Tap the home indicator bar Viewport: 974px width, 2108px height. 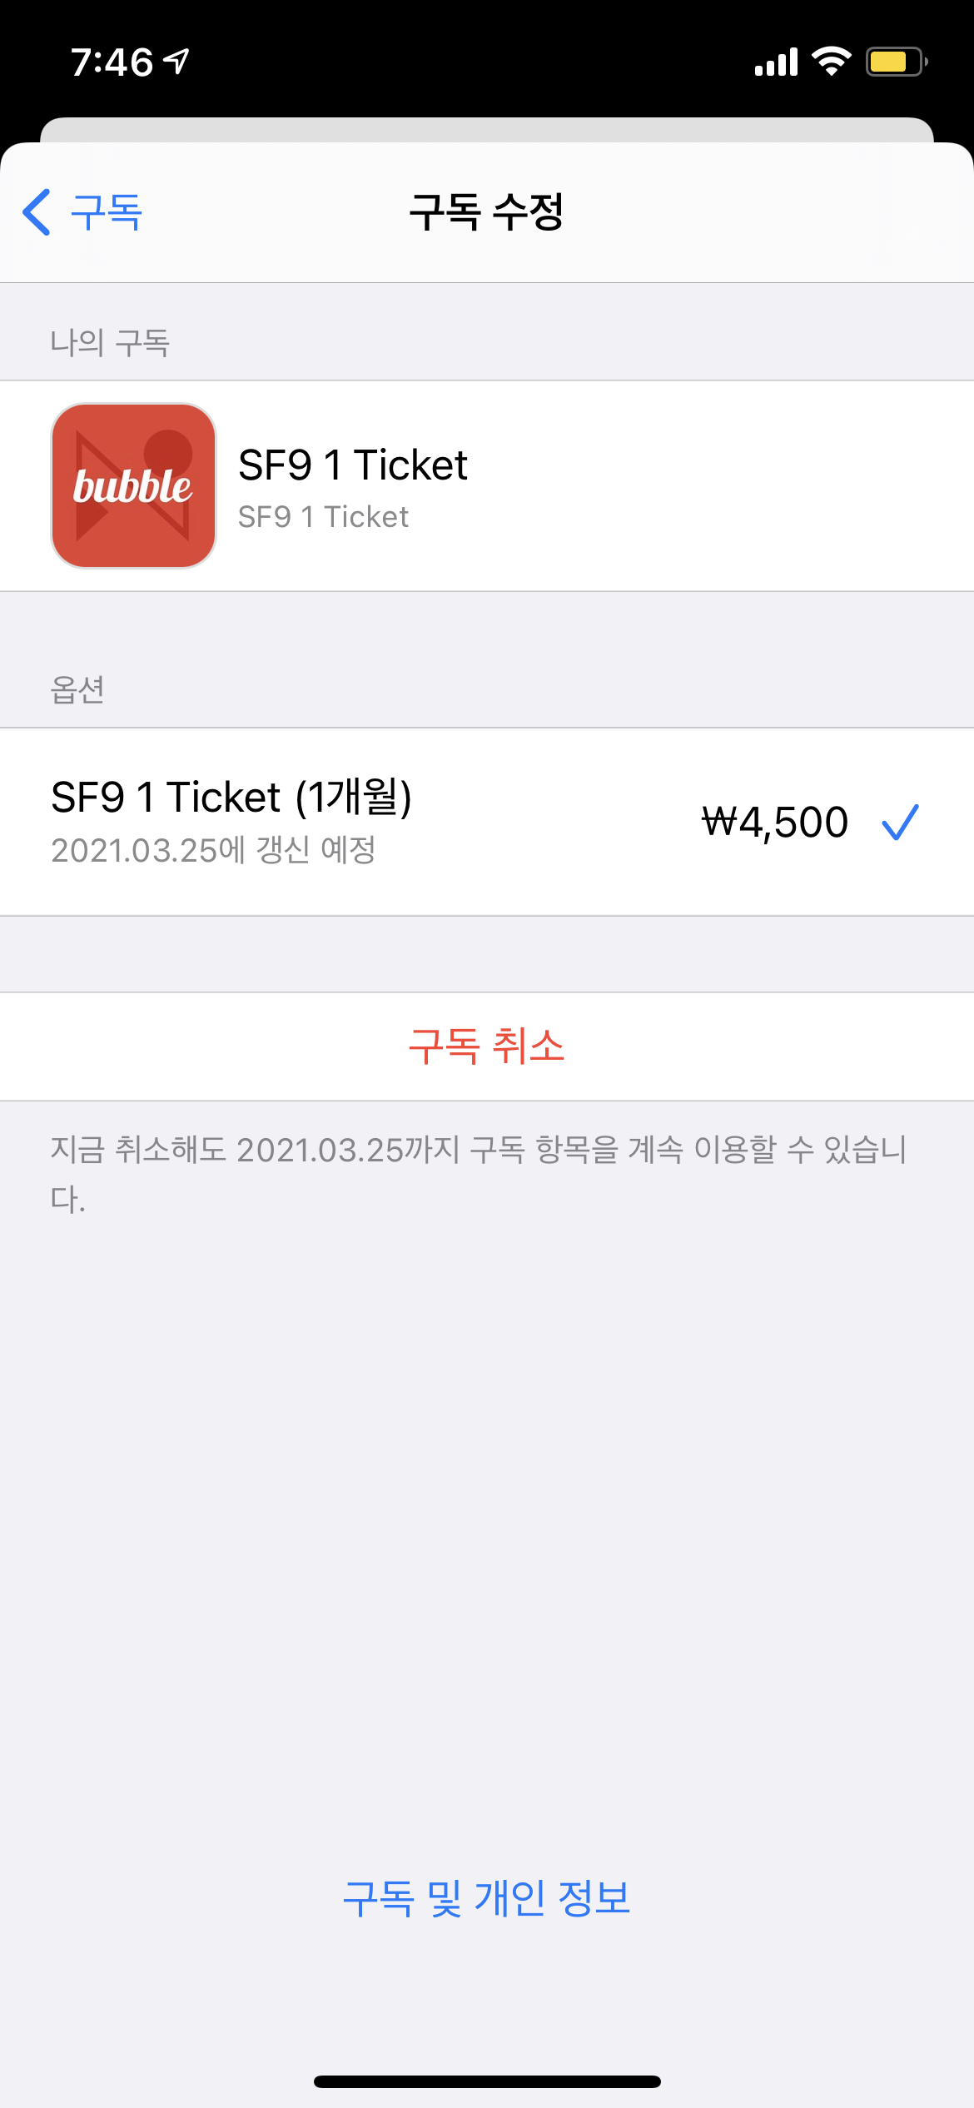click(487, 2081)
